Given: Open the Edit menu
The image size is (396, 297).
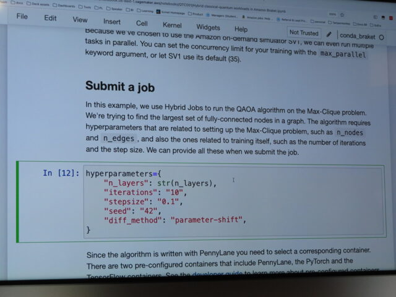Looking at the screenshot, I should click(50, 18).
